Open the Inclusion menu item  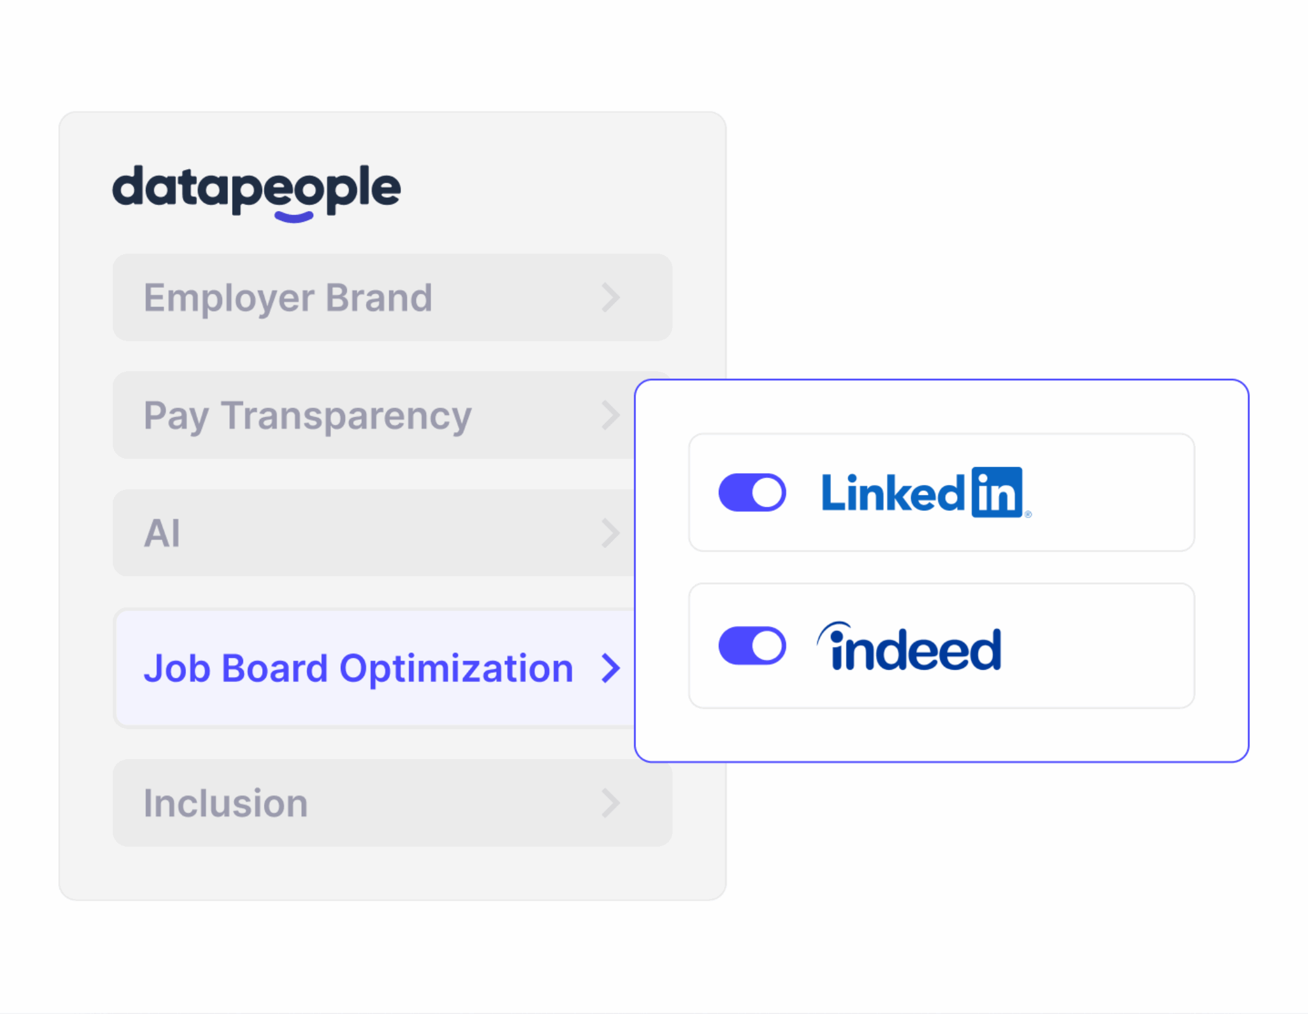226,803
